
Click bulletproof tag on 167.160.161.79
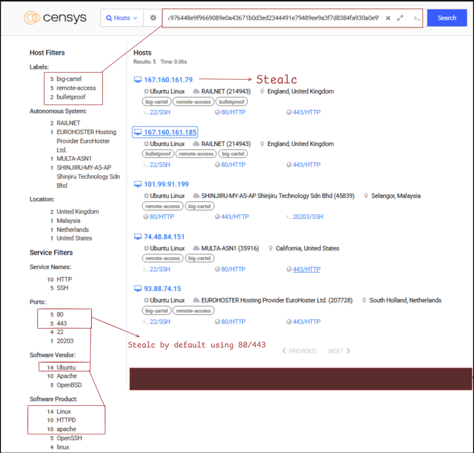pos(232,102)
